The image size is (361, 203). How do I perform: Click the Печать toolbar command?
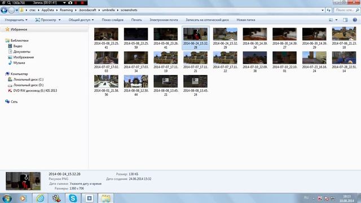[x=137, y=20]
